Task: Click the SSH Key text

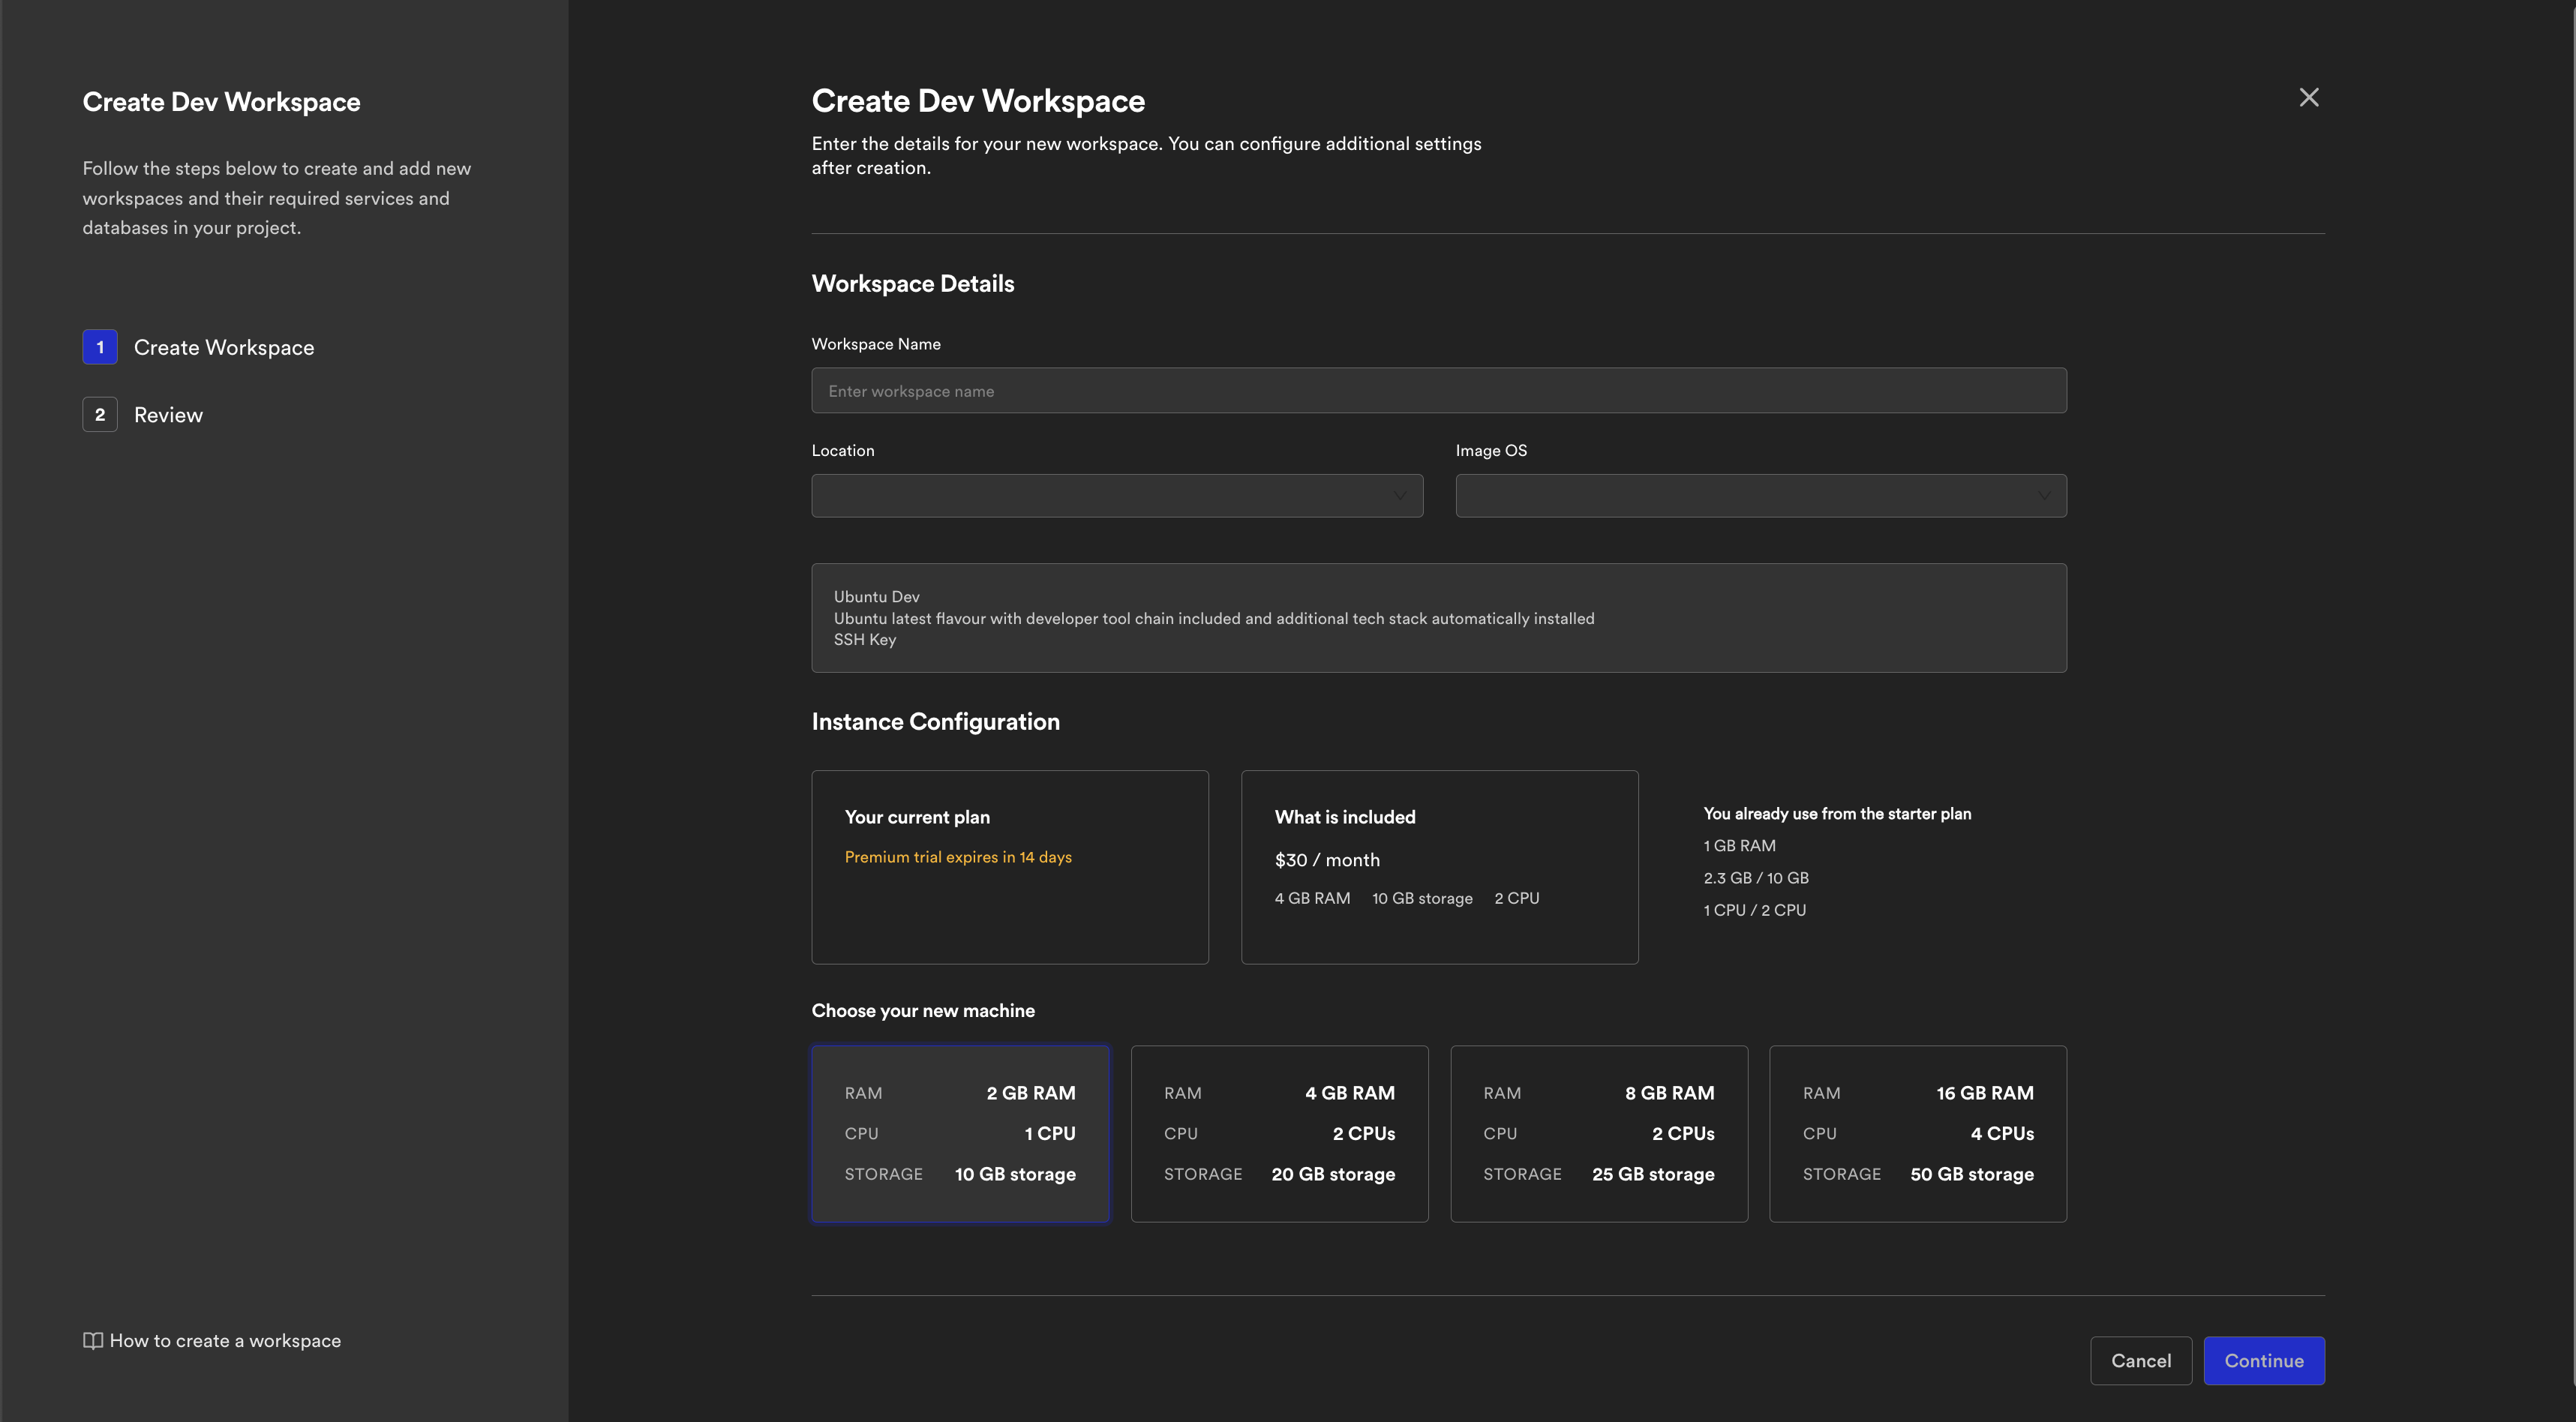Action: click(x=864, y=640)
